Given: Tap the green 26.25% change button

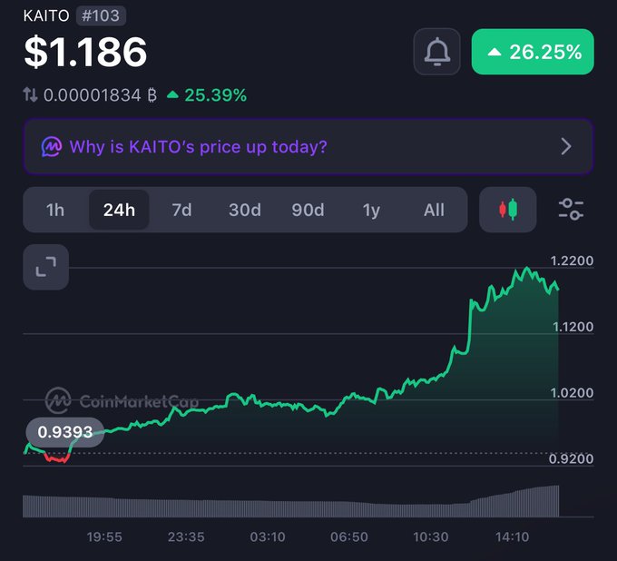Looking at the screenshot, I should tap(533, 52).
